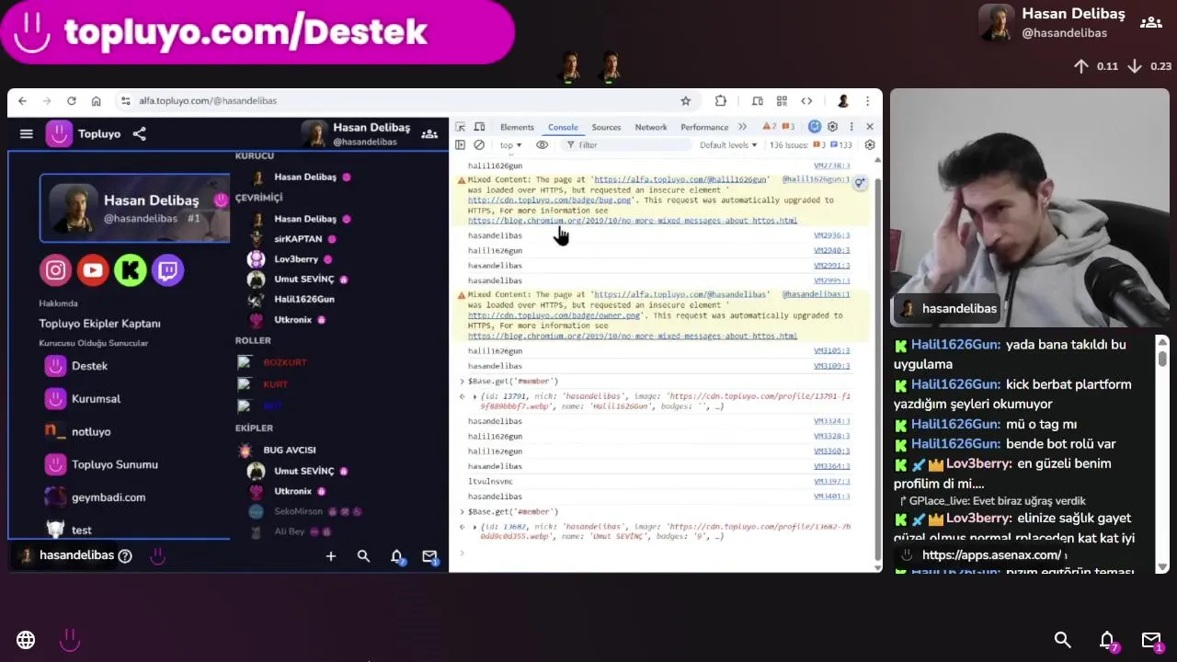This screenshot has height=662, width=1177.
Task: Switch to the Sources tab
Action: (x=606, y=127)
